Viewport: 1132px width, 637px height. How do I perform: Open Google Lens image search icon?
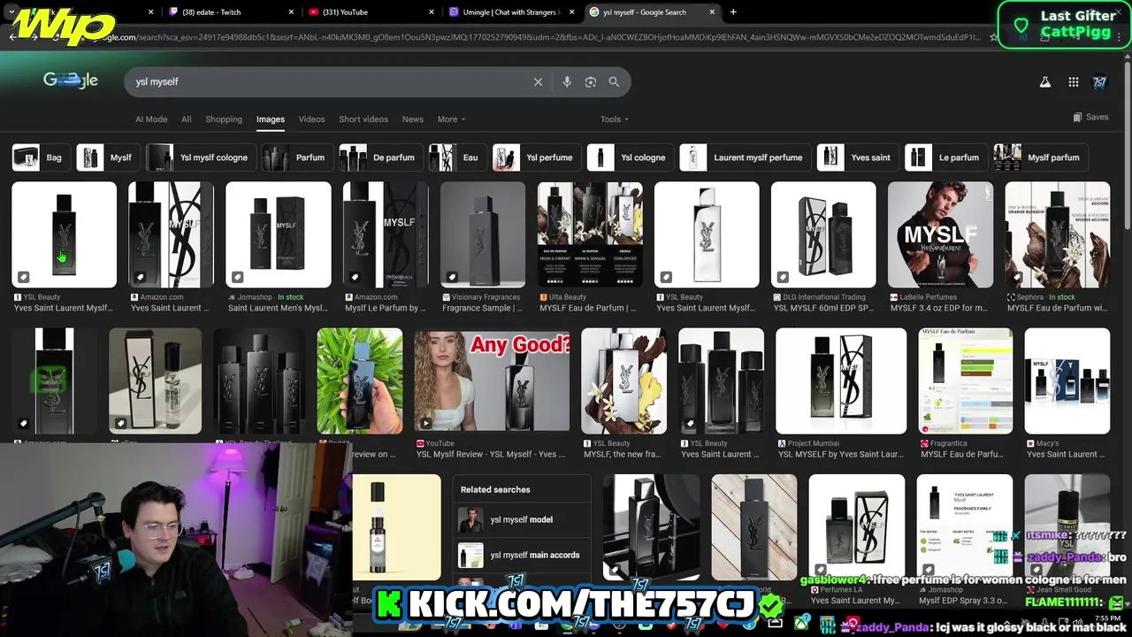[591, 81]
